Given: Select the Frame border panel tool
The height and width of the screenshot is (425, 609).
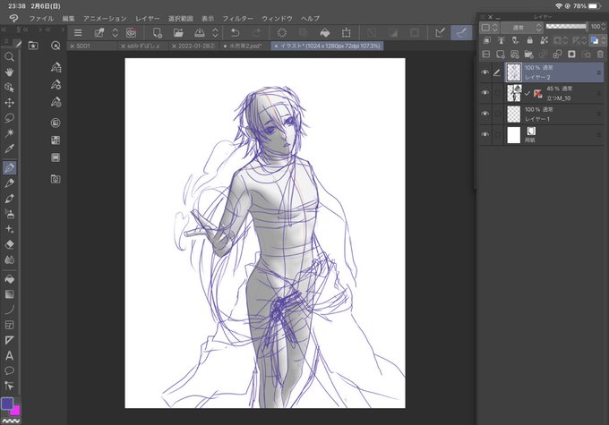Looking at the screenshot, I should (x=9, y=325).
